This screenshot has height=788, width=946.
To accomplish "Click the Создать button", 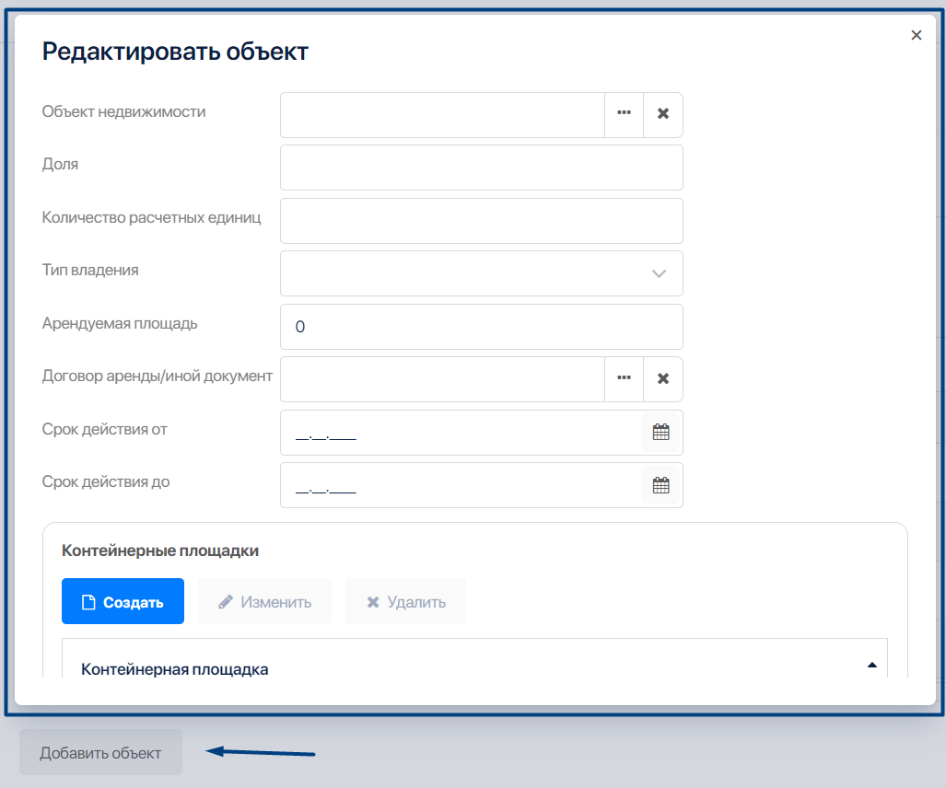I will tap(123, 602).
